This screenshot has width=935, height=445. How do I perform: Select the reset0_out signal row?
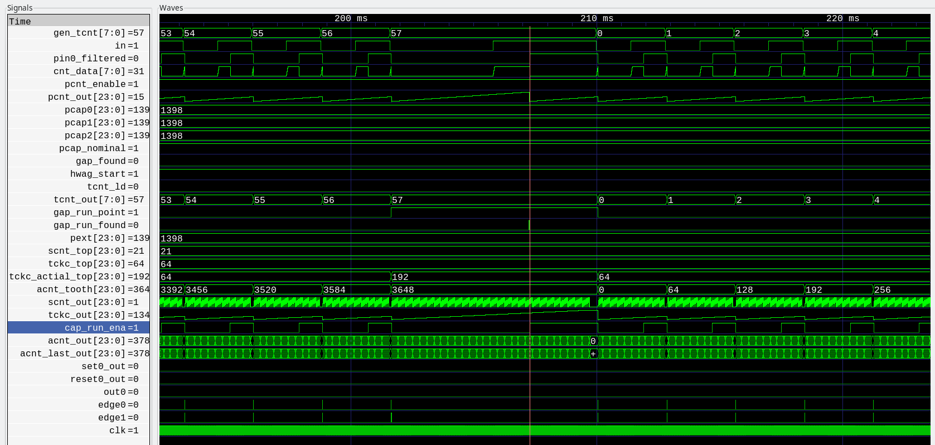coord(79,379)
